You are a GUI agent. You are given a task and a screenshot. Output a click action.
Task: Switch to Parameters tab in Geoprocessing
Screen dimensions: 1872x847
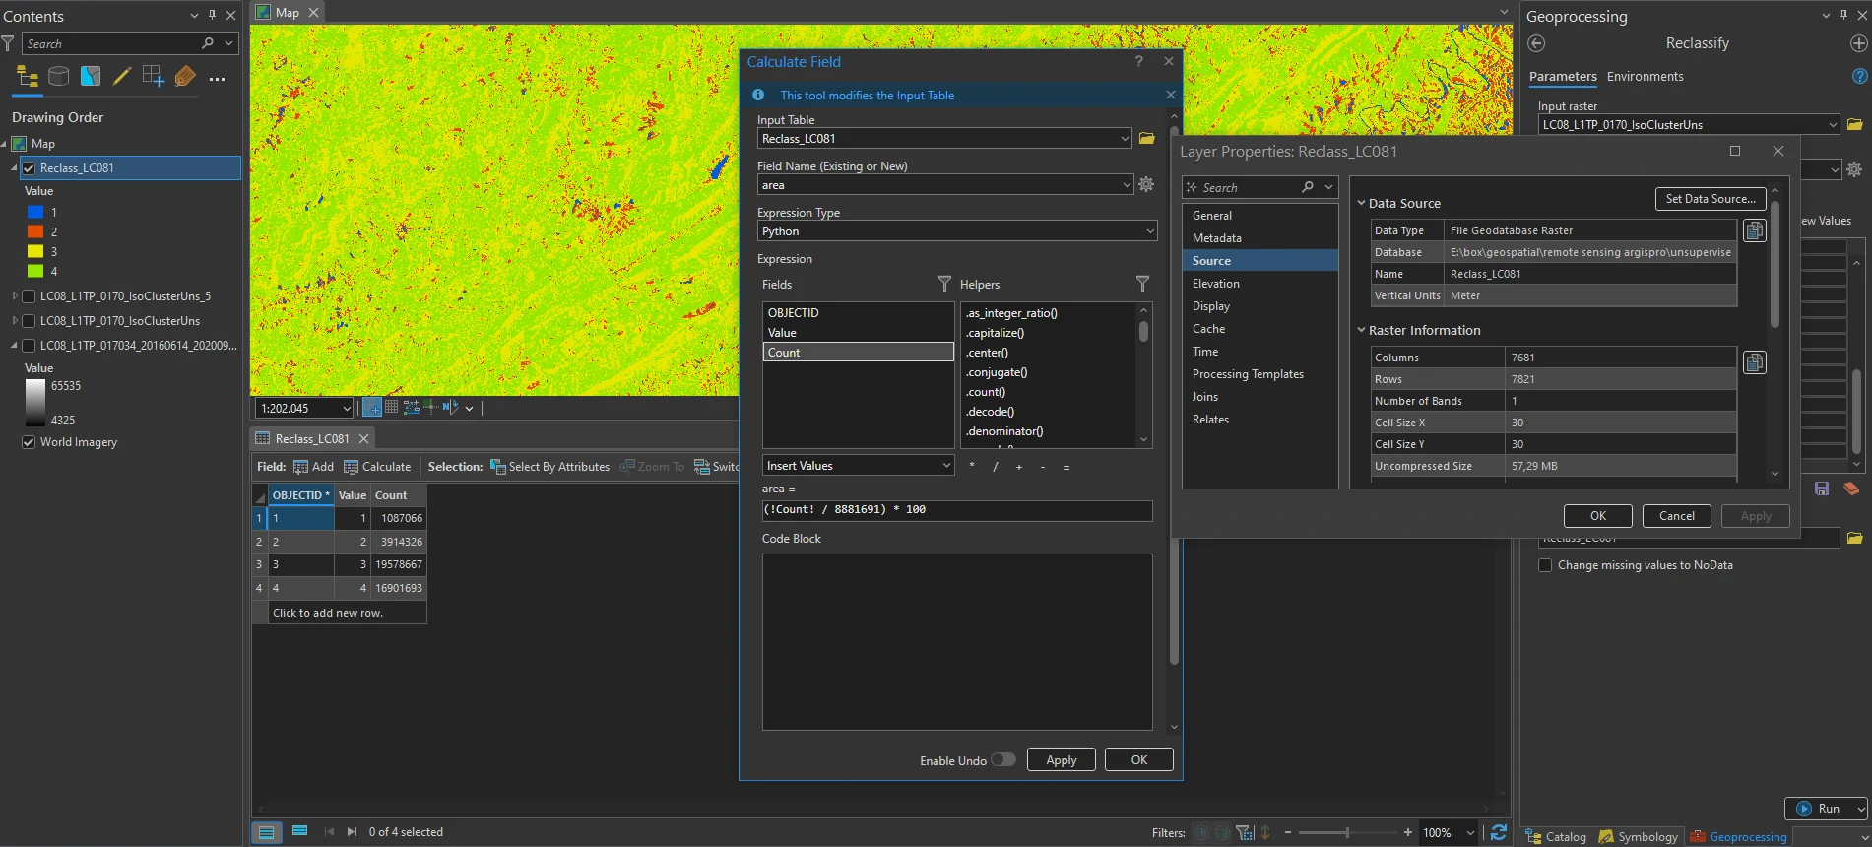point(1563,77)
